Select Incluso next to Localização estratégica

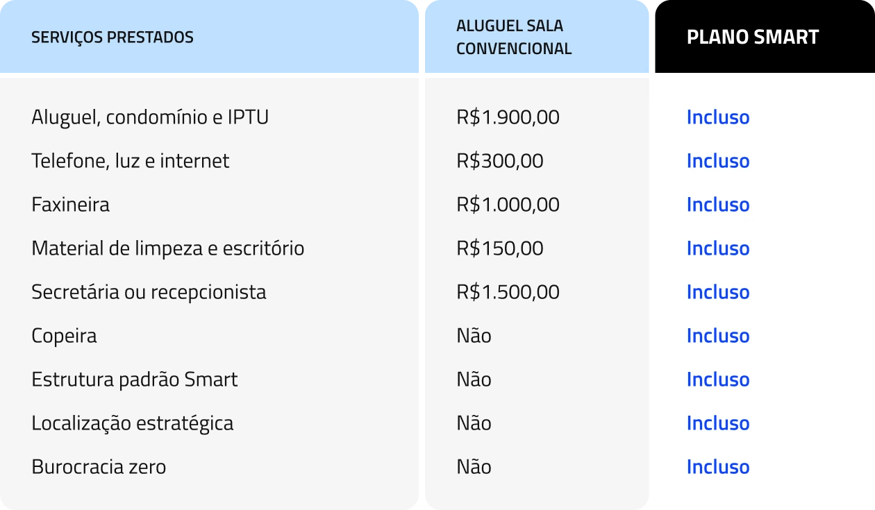point(718,423)
